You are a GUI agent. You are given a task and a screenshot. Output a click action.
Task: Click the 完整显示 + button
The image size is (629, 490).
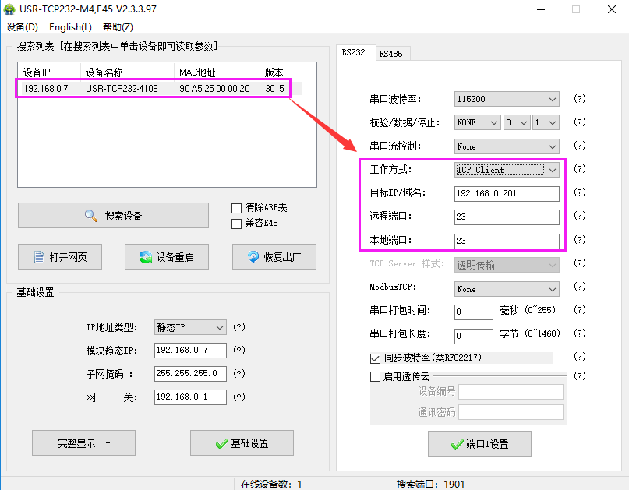click(83, 443)
